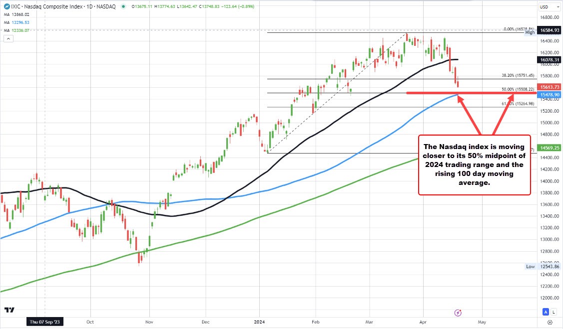The width and height of the screenshot is (563, 329).
Task: Toggle auto price scale with the A button
Action: 546,312
